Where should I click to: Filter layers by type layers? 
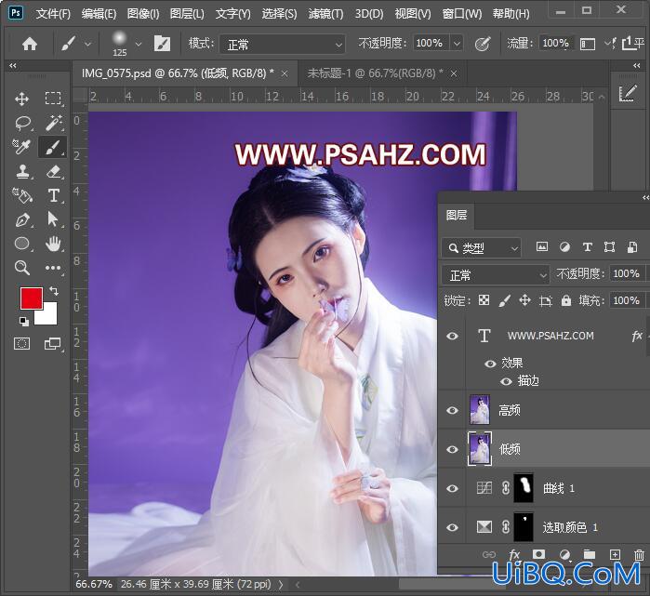(587, 247)
